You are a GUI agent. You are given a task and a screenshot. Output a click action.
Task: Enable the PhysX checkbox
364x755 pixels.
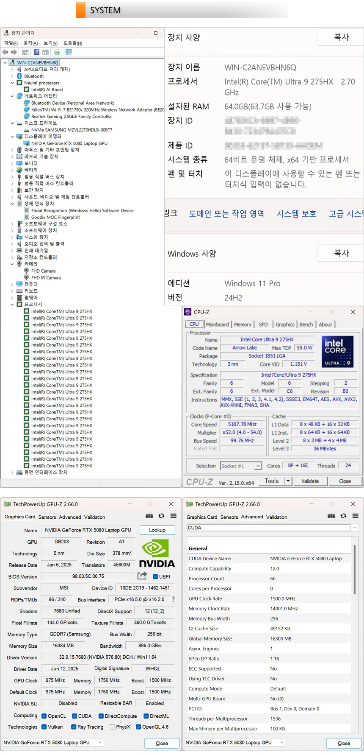coord(112,727)
